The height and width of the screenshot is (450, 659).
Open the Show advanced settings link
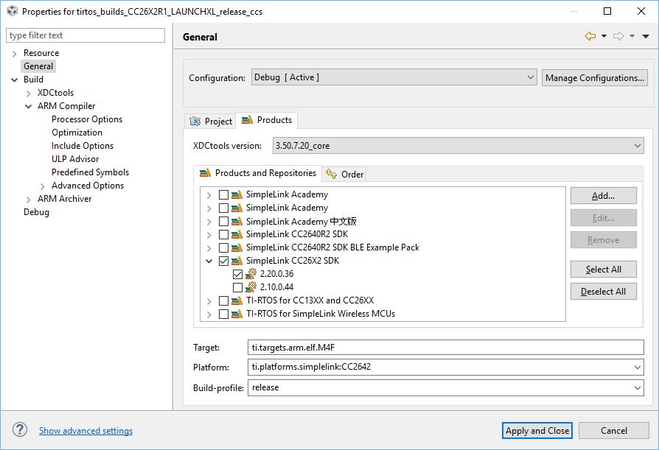(86, 431)
